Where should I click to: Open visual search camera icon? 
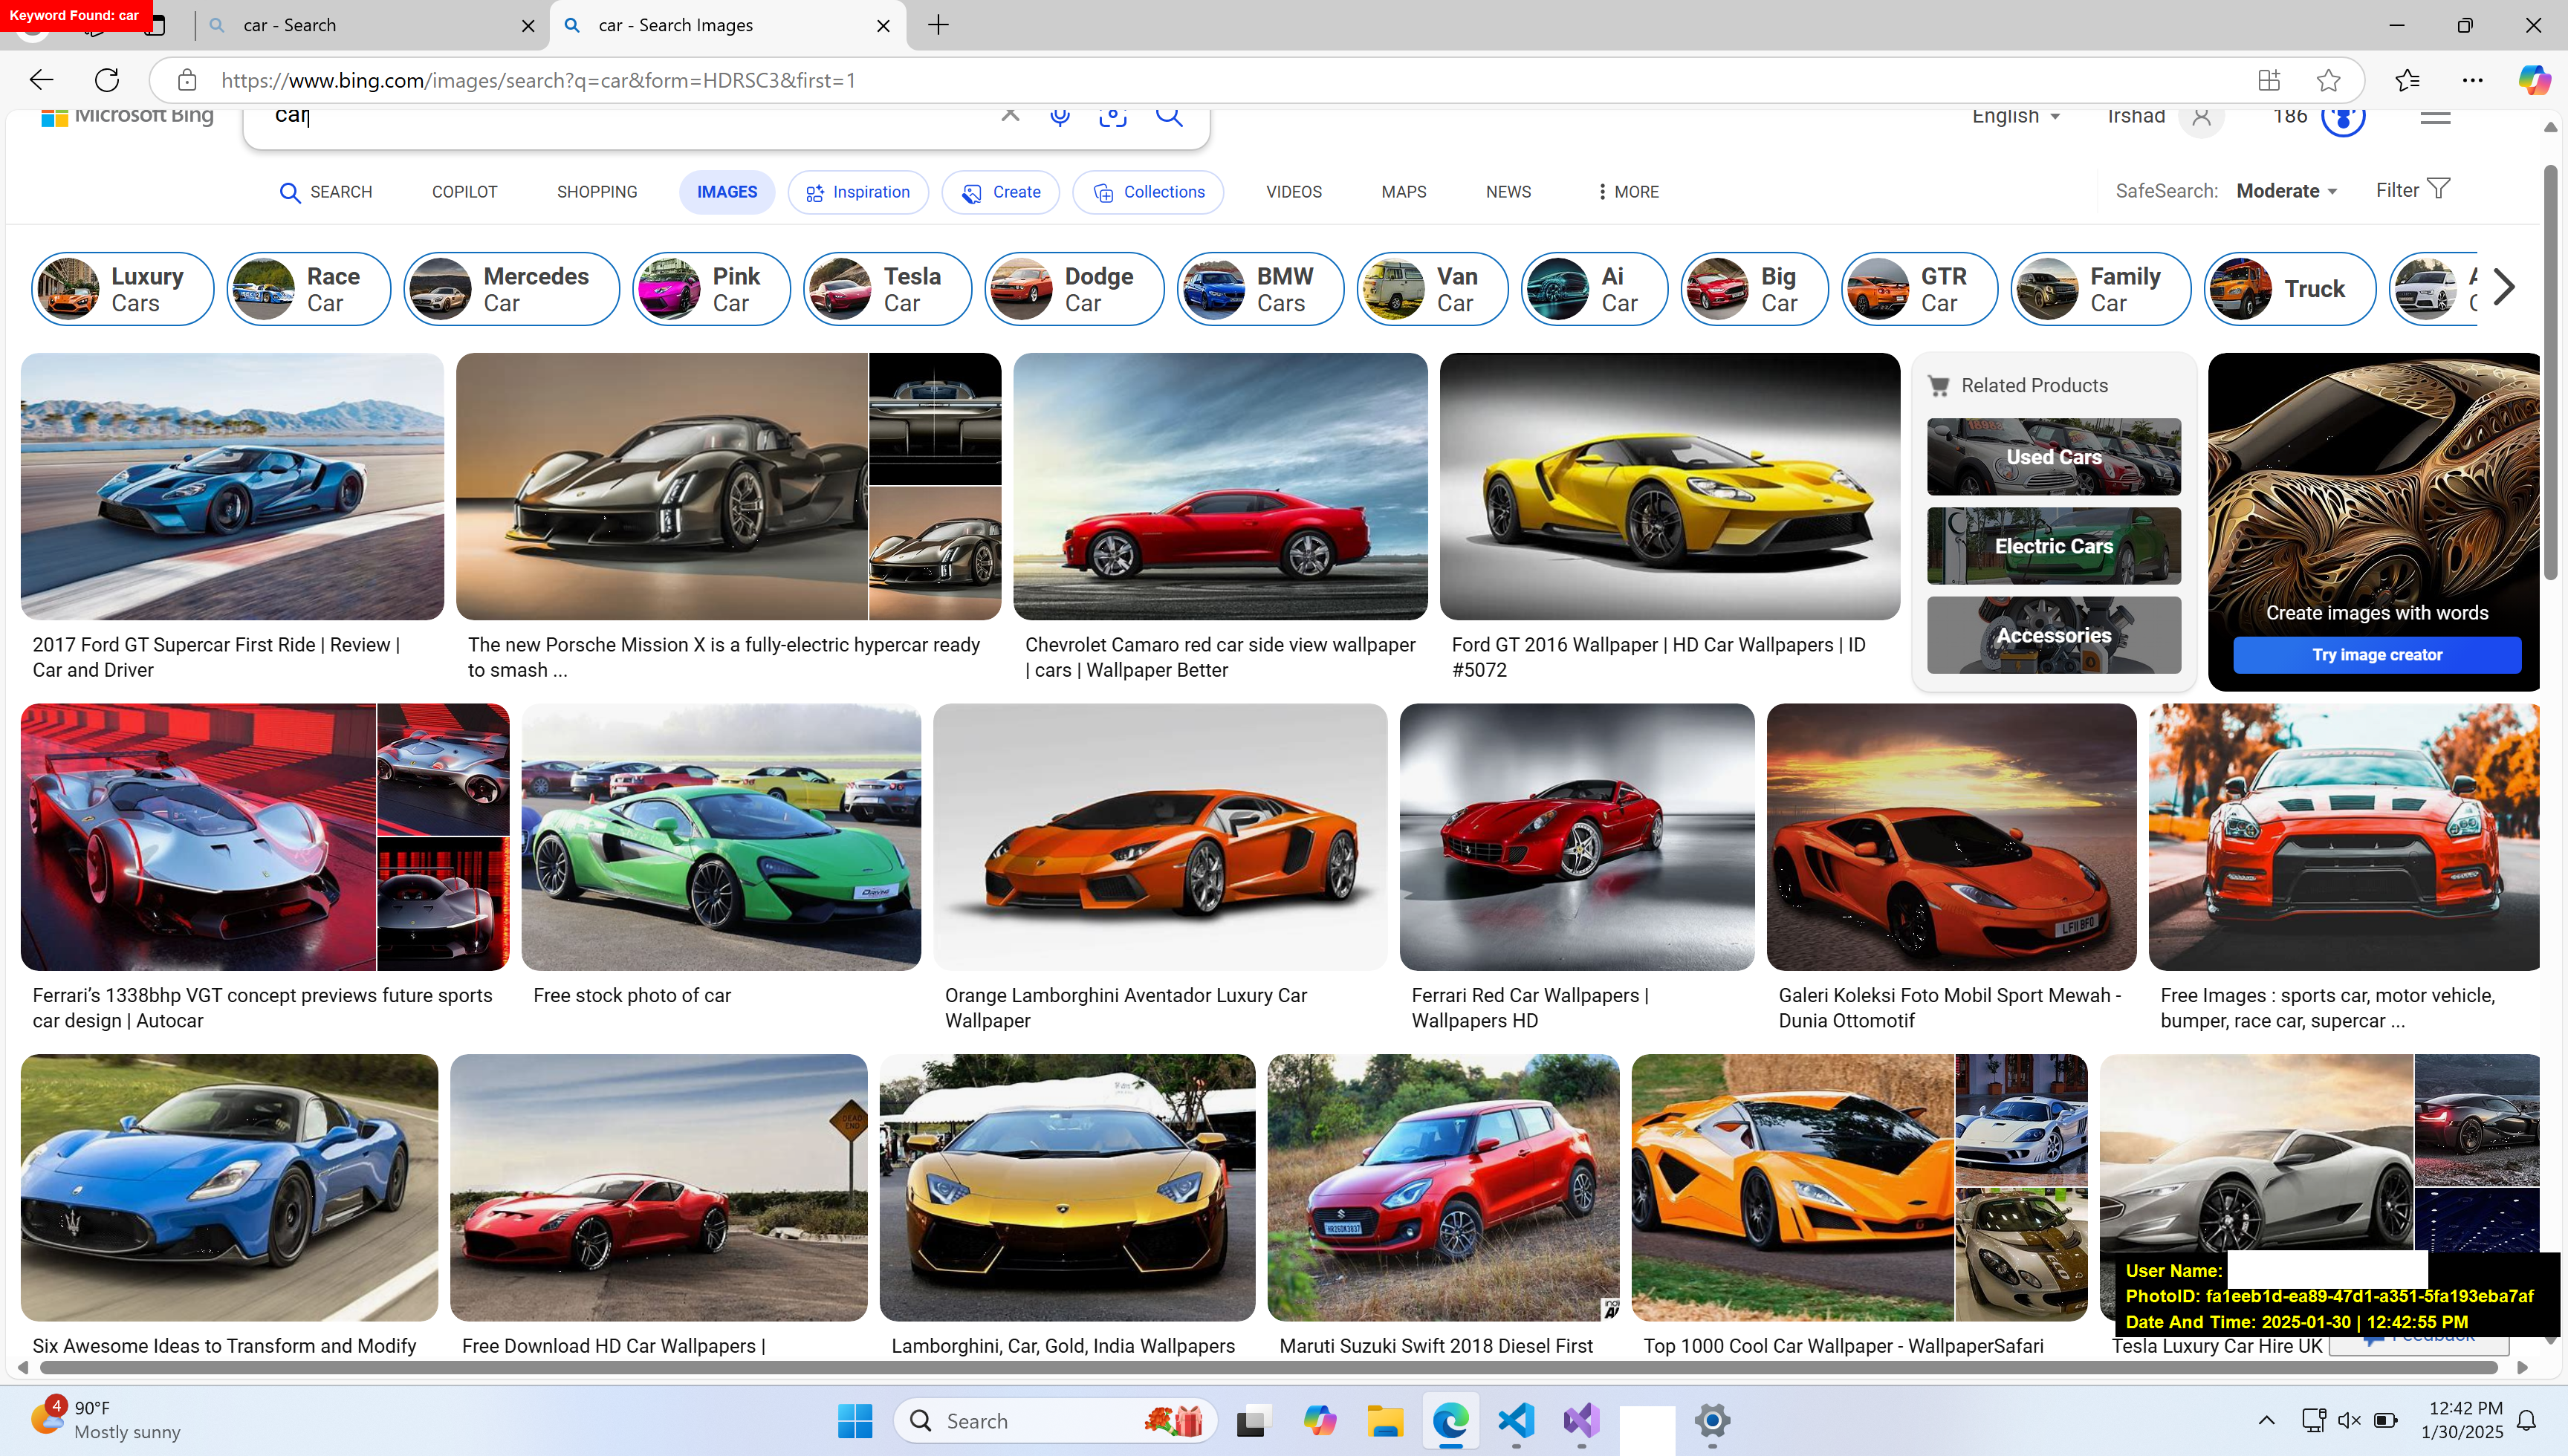click(x=1113, y=116)
